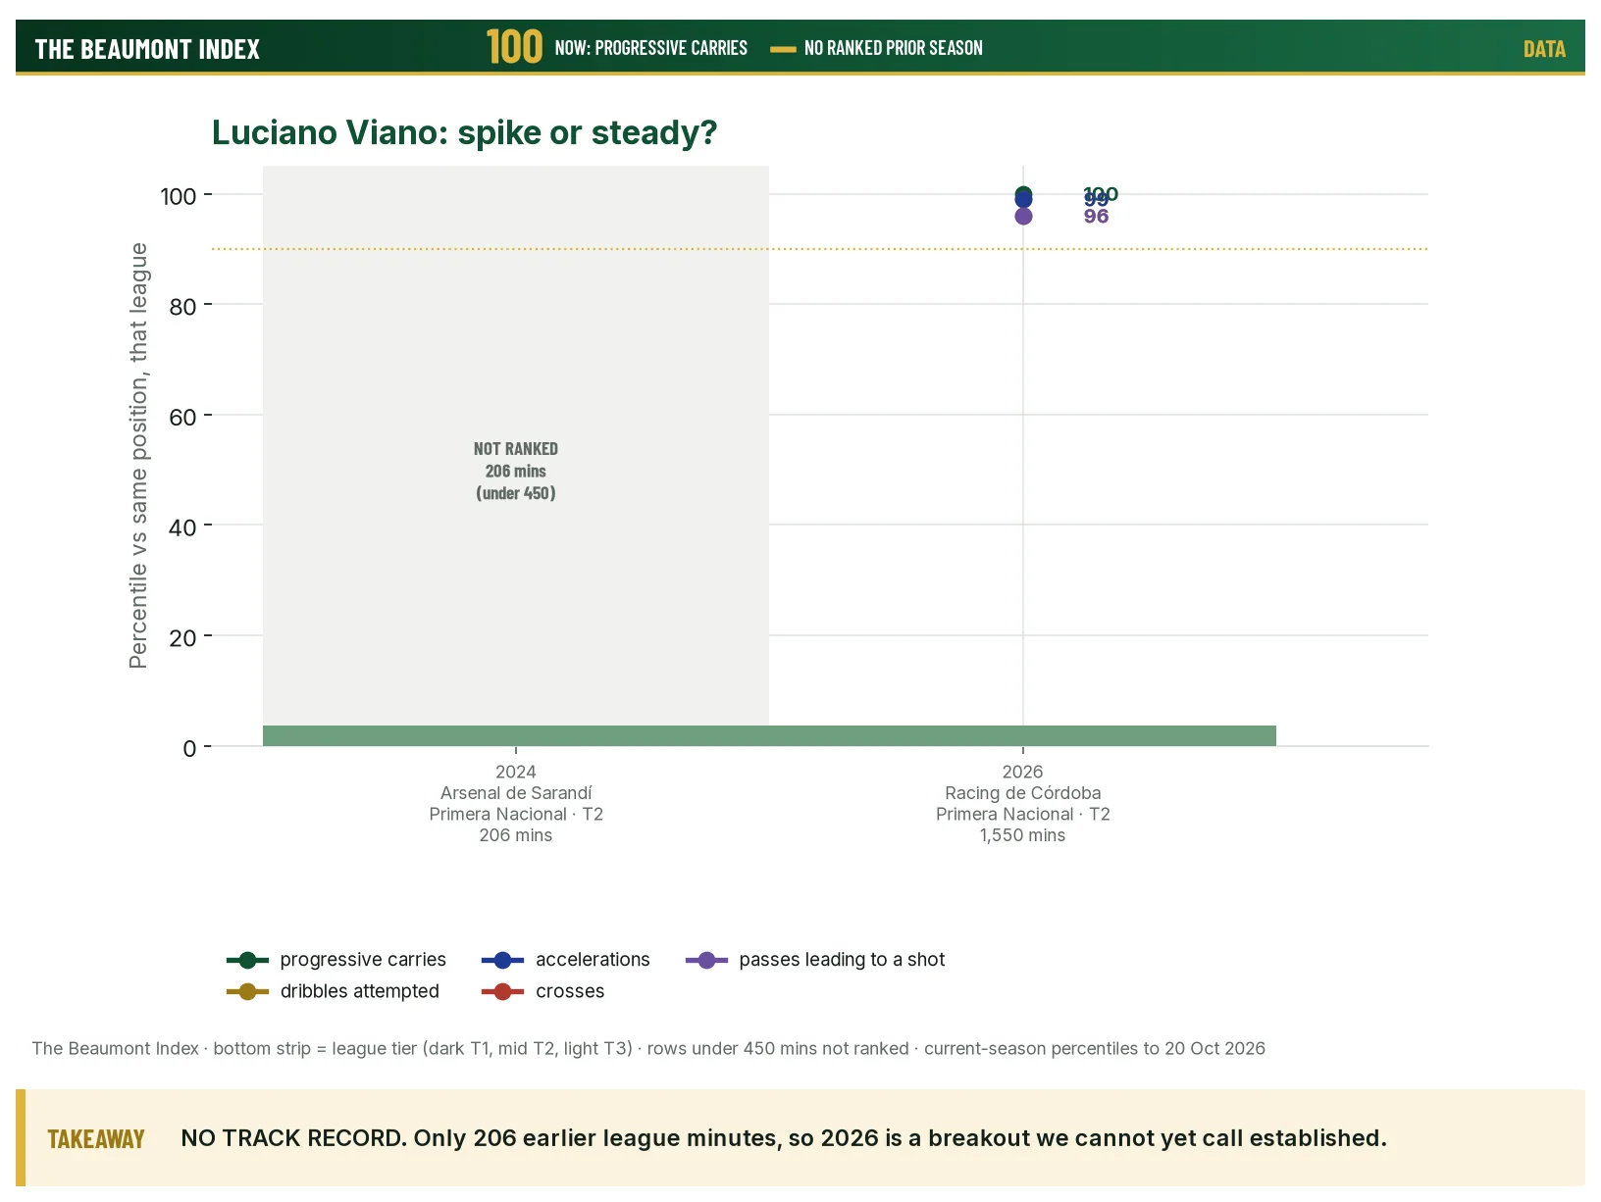
Task: Click the 'accelerations' legend text
Action: tap(593, 960)
